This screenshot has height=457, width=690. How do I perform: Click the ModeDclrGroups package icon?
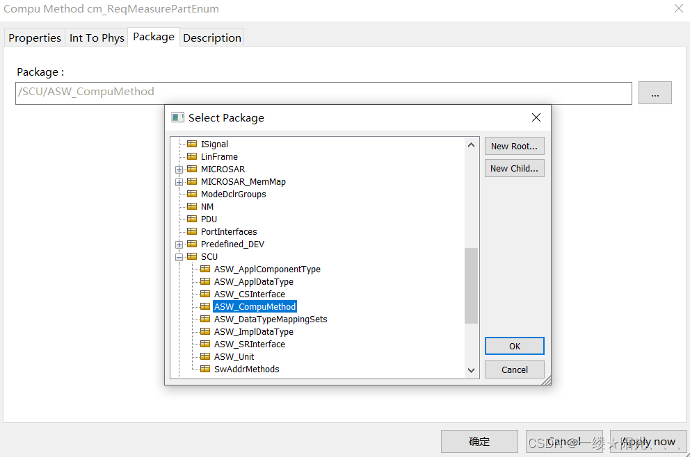192,194
